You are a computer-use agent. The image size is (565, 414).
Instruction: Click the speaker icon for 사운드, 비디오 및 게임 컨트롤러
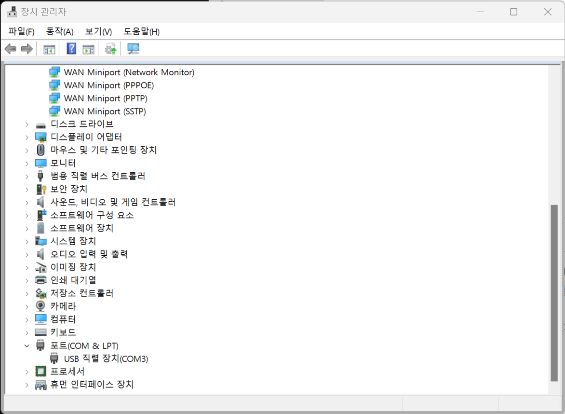point(40,202)
